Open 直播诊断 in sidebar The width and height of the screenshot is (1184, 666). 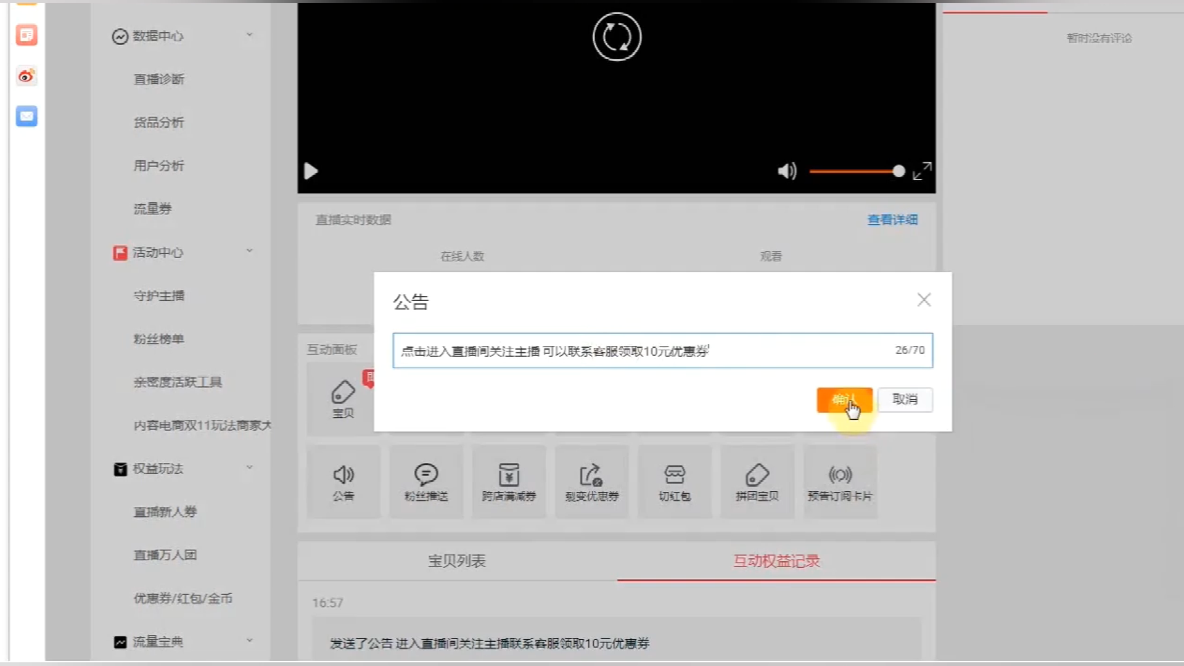(158, 79)
